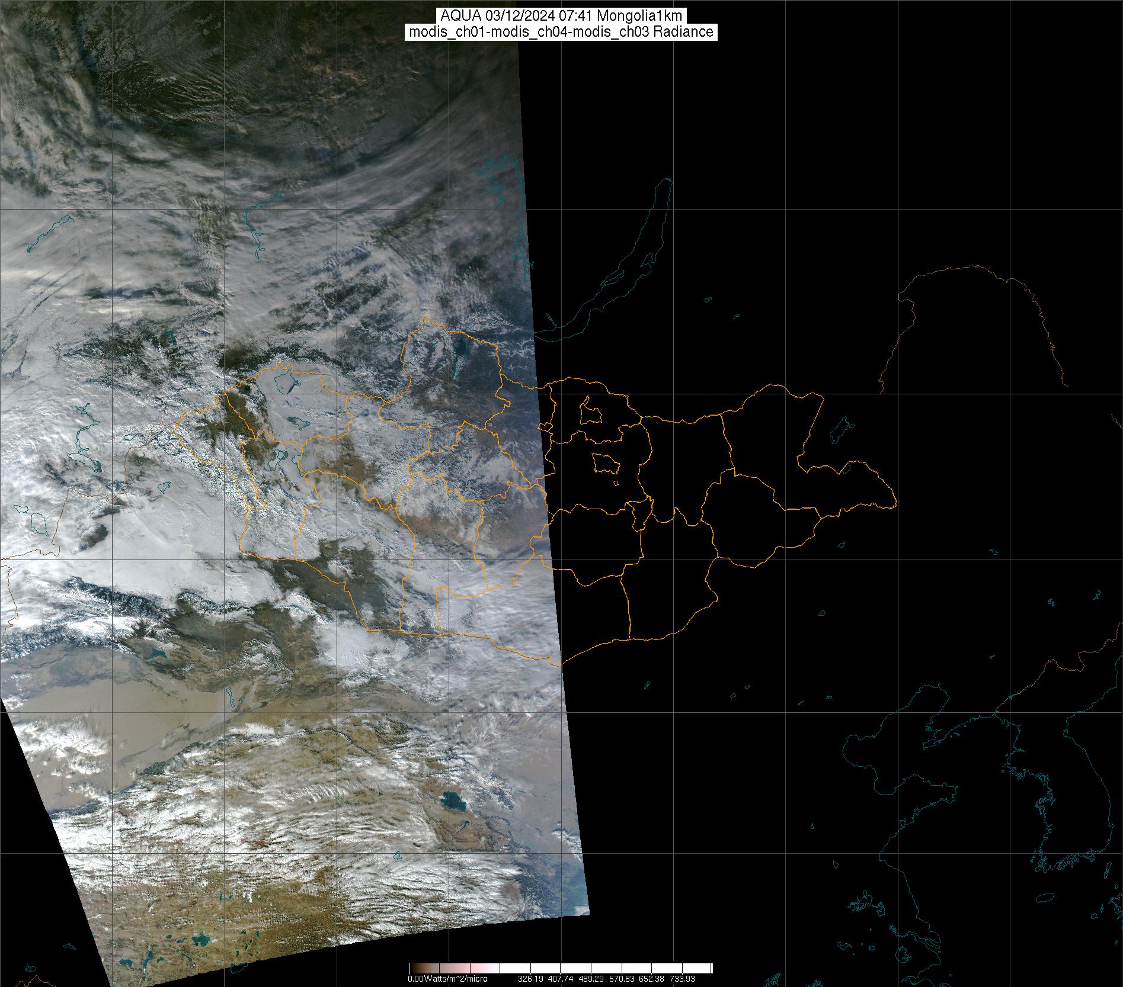
Task: Click the "570.83" scale value
Action: click(x=622, y=979)
